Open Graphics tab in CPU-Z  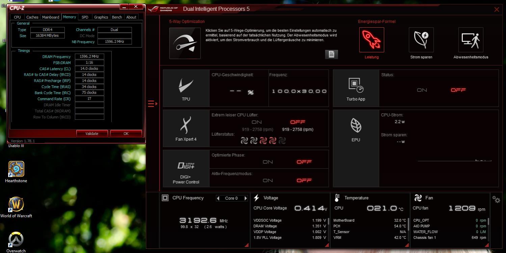(x=101, y=17)
